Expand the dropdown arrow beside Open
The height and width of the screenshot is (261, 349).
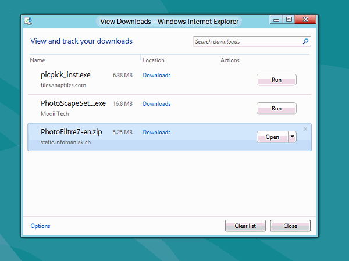(x=292, y=137)
